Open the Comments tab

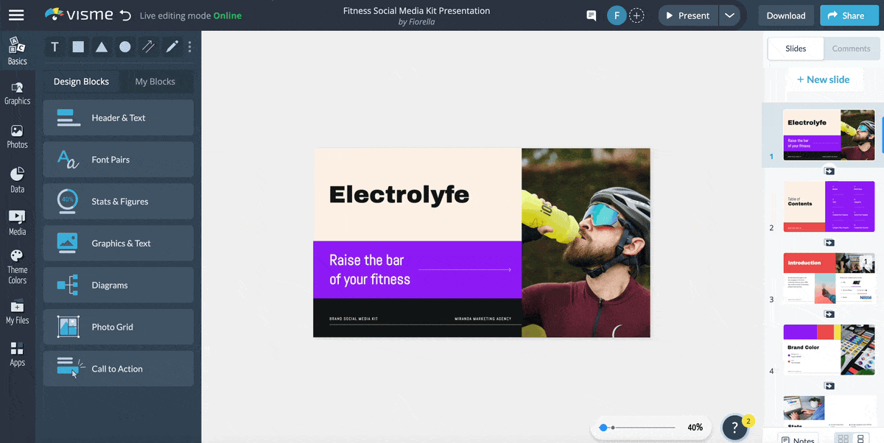click(851, 49)
